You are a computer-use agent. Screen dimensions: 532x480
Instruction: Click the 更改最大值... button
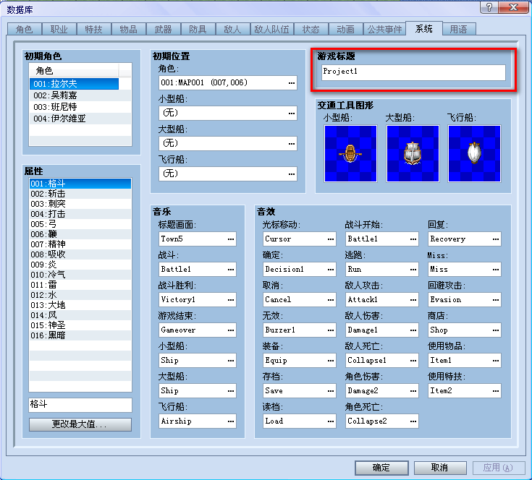click(x=80, y=424)
